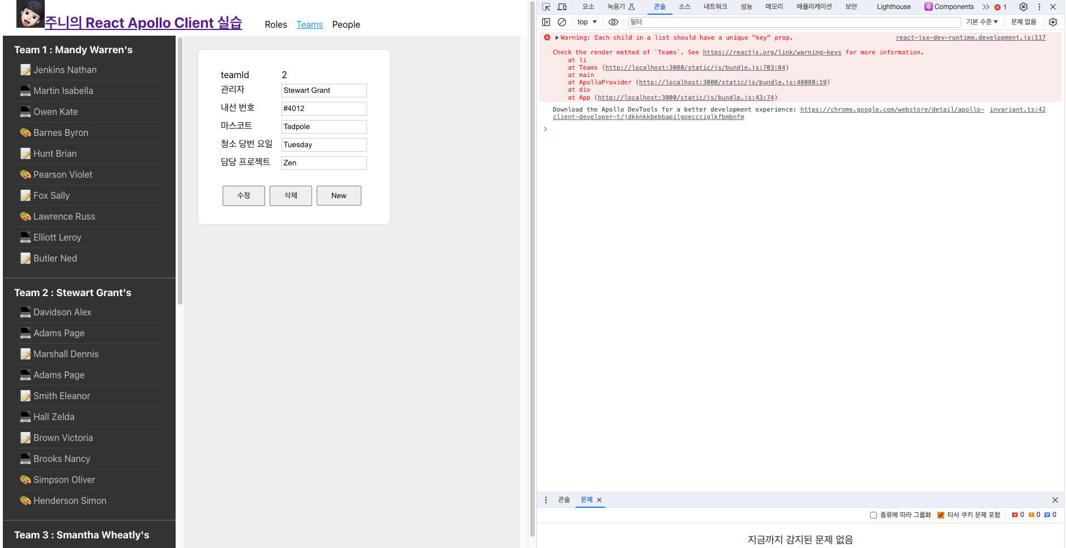This screenshot has width=1066, height=548.
Task: Select Team 1 : Mandy Warren's heading
Action: (x=73, y=50)
